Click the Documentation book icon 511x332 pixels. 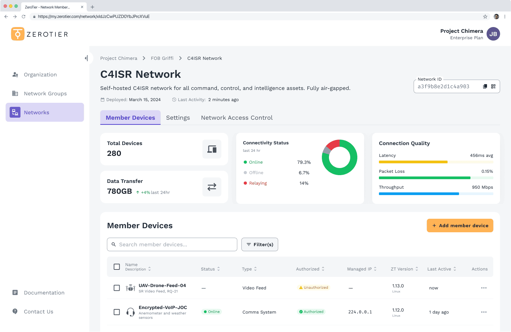click(15, 292)
